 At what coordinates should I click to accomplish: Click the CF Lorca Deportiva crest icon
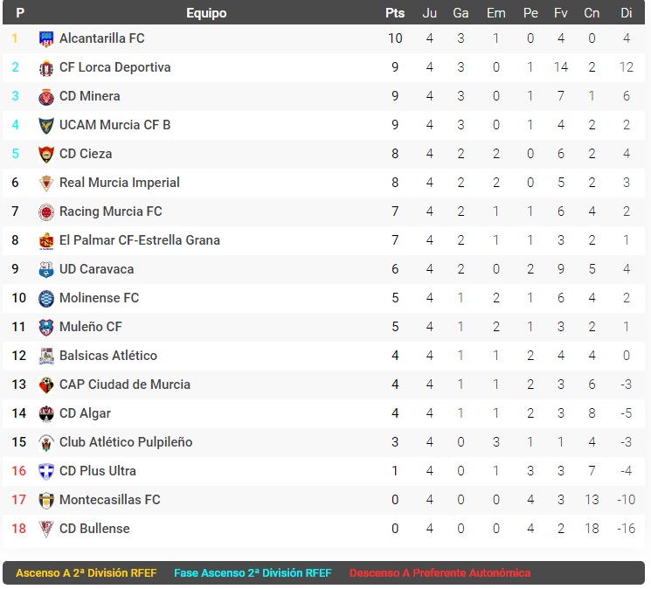coord(46,68)
